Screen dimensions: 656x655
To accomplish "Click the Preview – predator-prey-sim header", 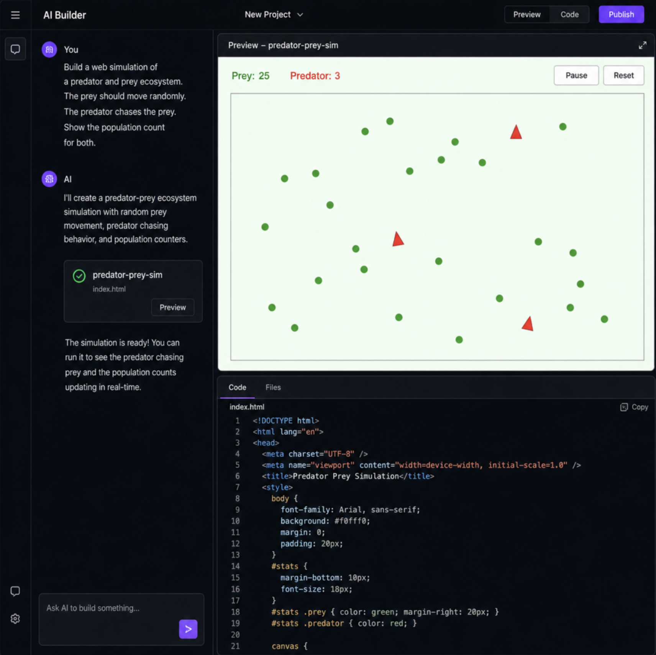I will [x=283, y=45].
